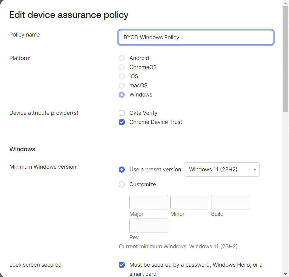Select the Android platform radio button
The width and height of the screenshot is (289, 277).
(x=122, y=58)
